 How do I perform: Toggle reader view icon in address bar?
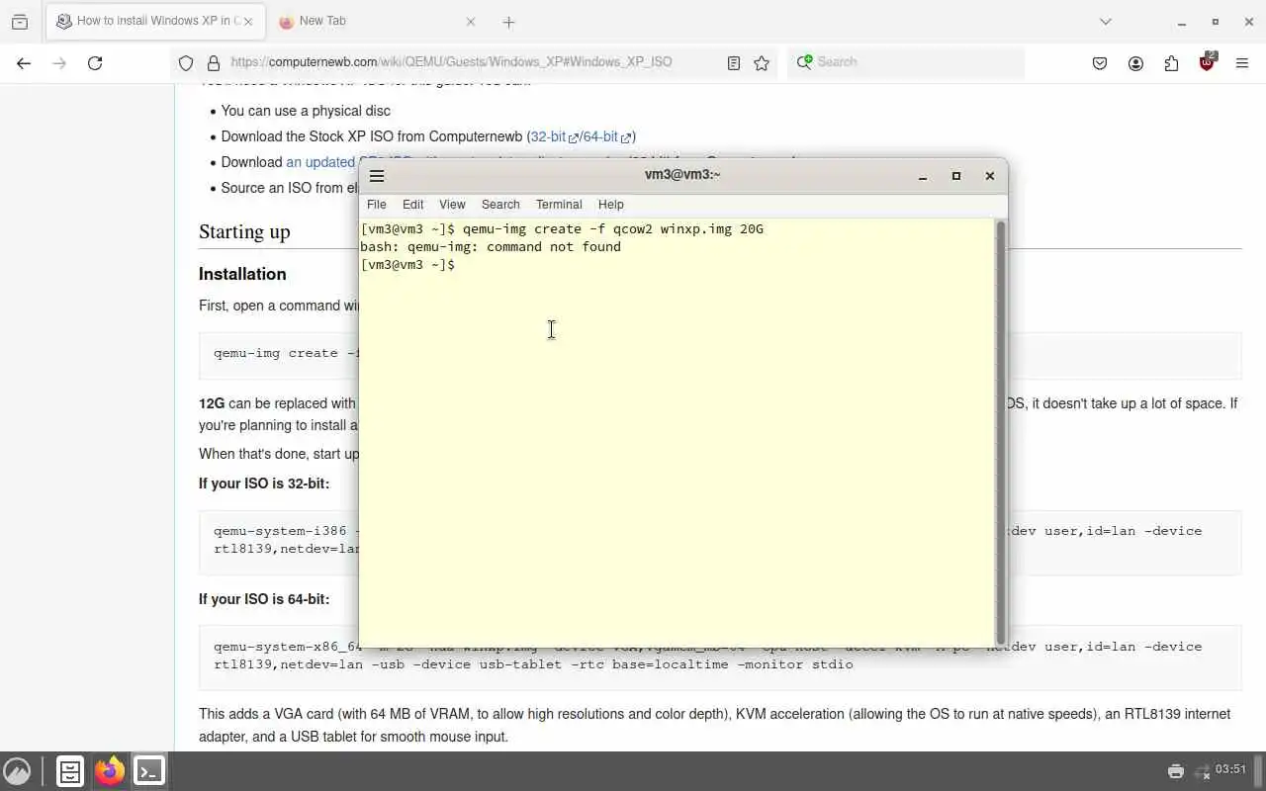coord(734,63)
